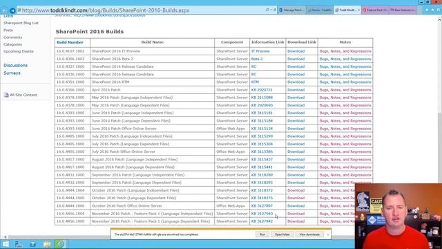Viewport: 442px width, 249px height.
Task: Open the Discussions sidebar heading
Action: [15, 66]
